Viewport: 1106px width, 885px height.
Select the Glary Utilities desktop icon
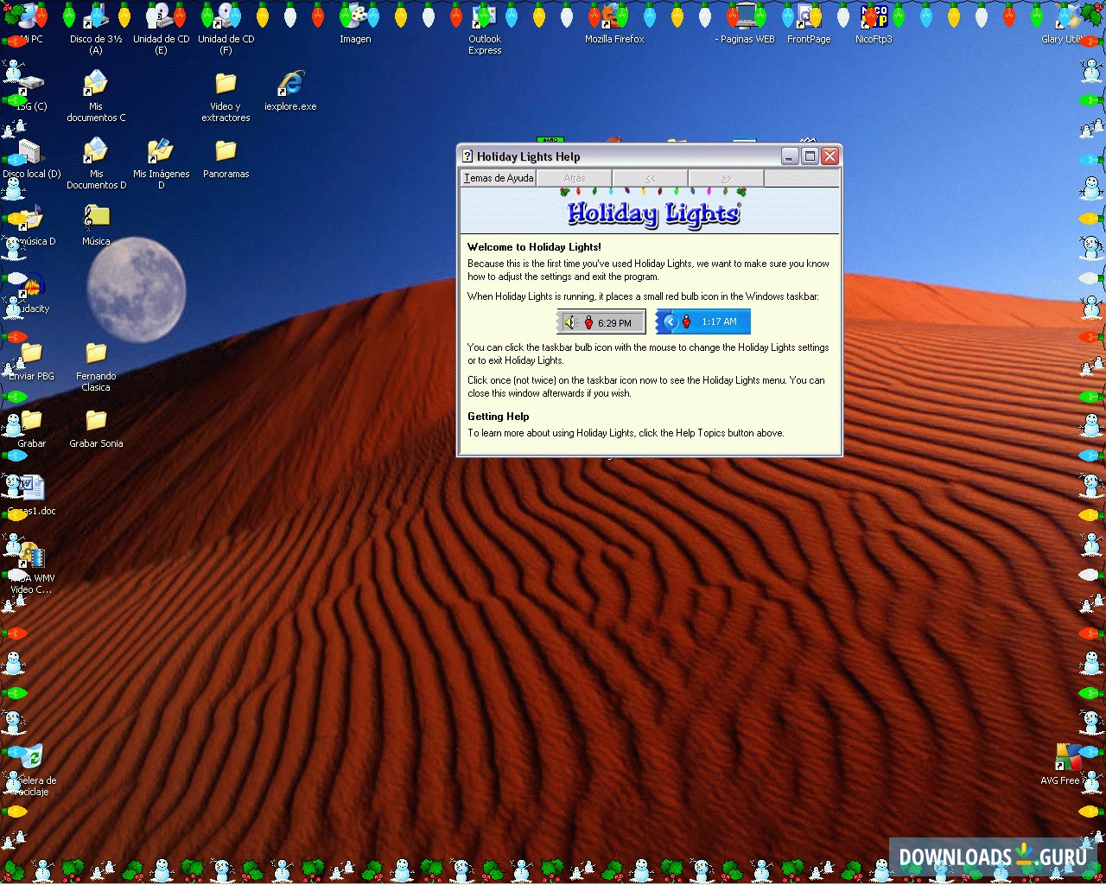coord(1068,17)
